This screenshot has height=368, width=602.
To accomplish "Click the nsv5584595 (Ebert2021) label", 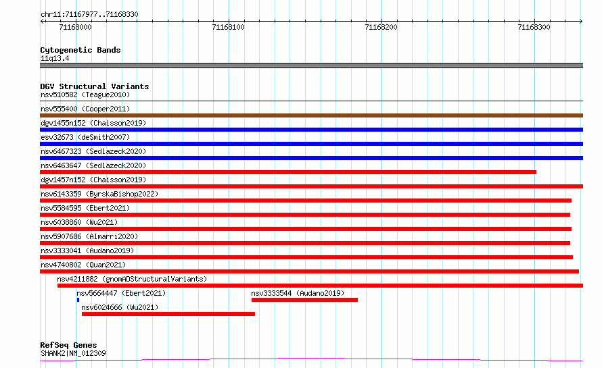I will tap(85, 208).
